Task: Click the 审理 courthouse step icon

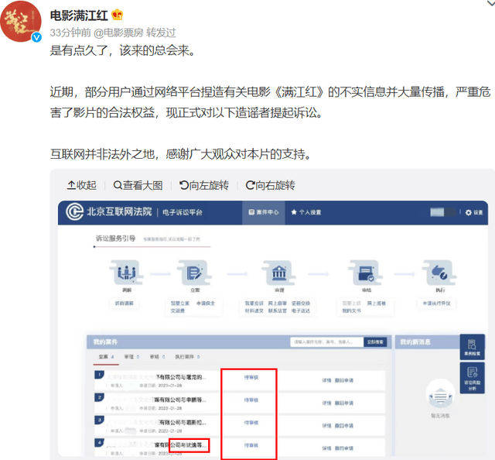Action: click(279, 273)
